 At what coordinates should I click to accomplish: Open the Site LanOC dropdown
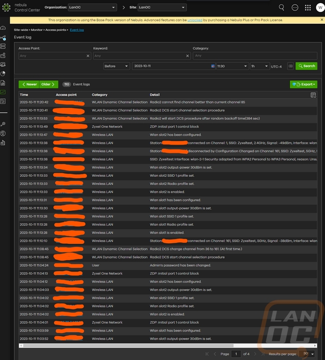tap(162, 7)
